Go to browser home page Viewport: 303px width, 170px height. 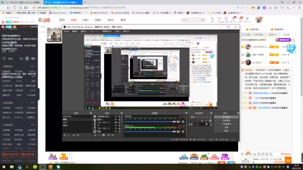pyautogui.click(x=20, y=8)
